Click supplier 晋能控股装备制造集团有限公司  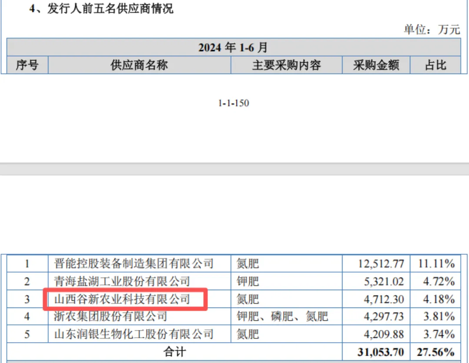tap(132, 263)
